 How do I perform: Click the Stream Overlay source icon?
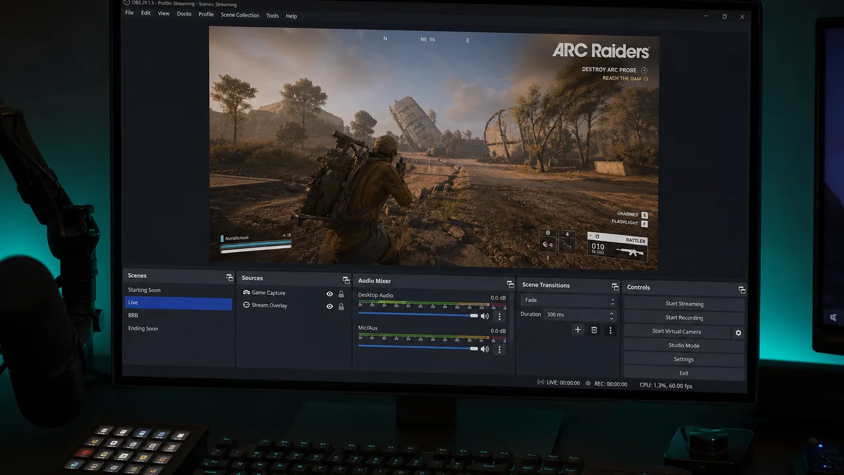[246, 305]
